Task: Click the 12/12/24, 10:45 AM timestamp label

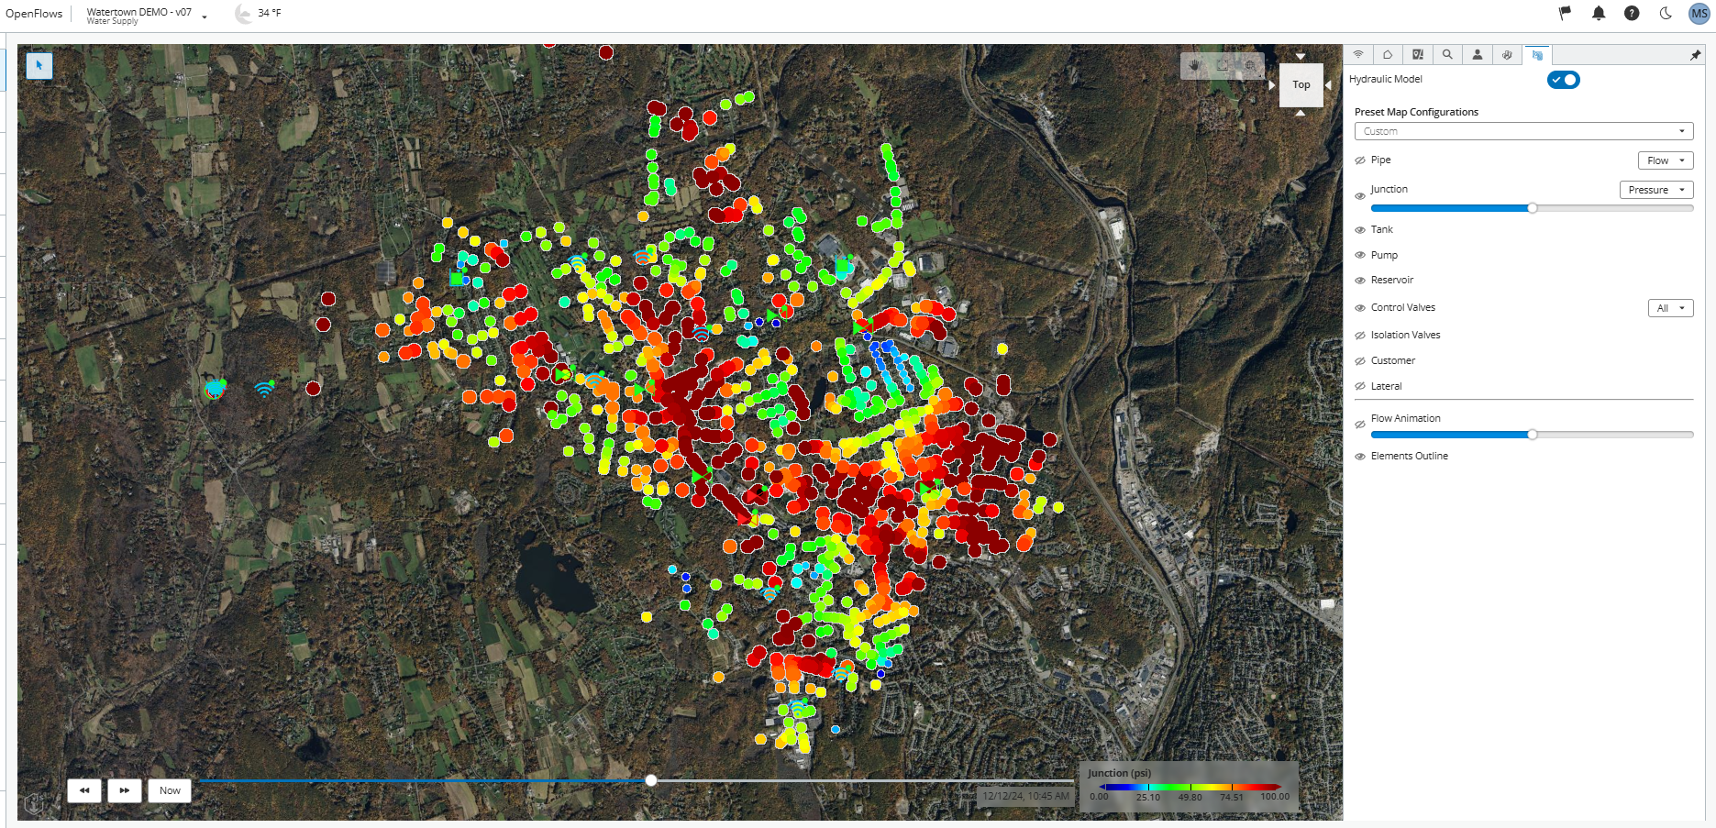Action: click(x=1026, y=796)
